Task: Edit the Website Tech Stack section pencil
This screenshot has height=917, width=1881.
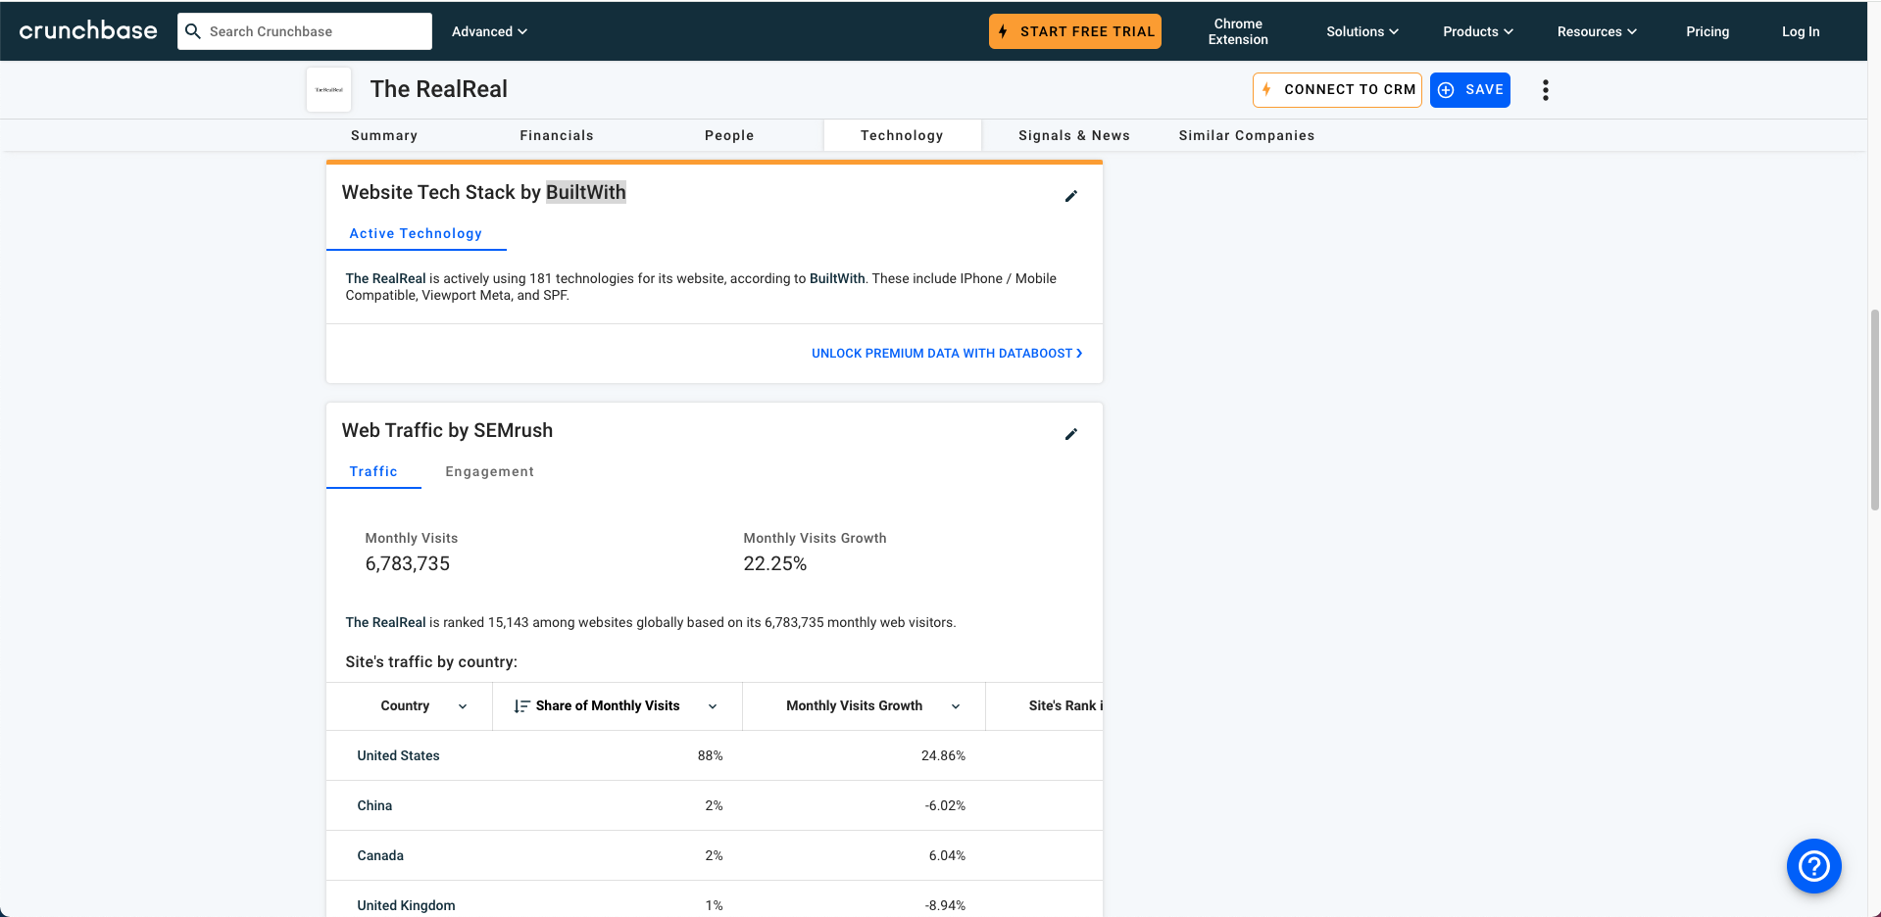Action: click(x=1071, y=196)
